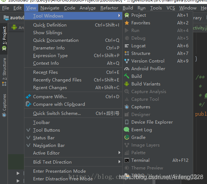Click the Capture Analysis magnifier icon
Screen dimensions: 207x184
coord(127,92)
